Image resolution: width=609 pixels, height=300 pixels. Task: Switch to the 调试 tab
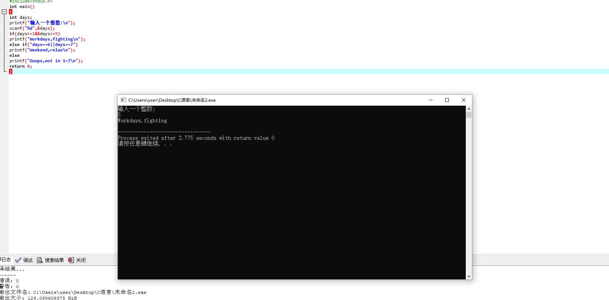coord(24,260)
